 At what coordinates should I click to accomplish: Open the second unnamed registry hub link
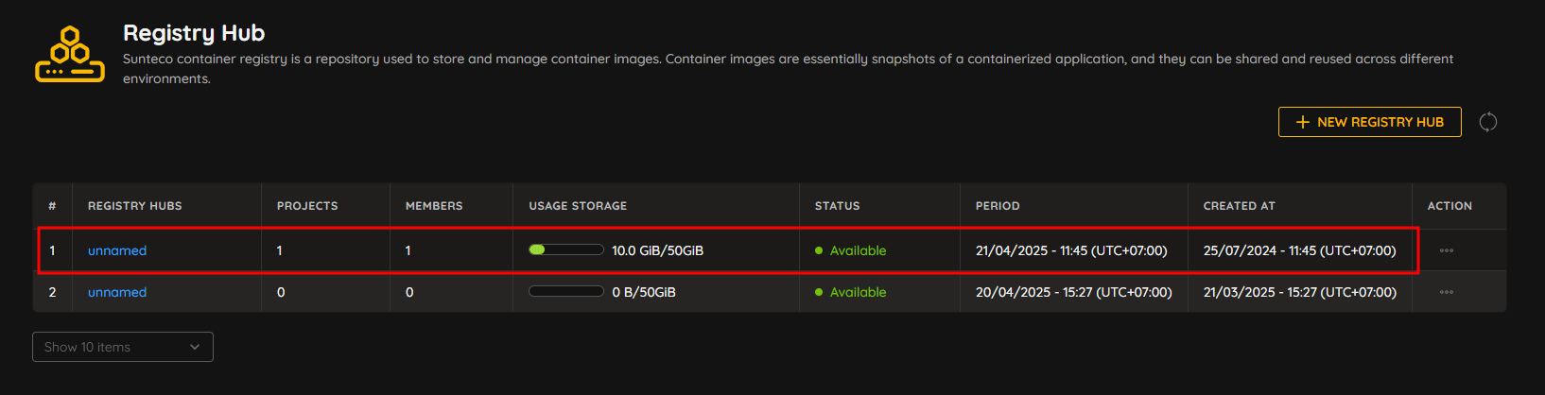pos(117,292)
